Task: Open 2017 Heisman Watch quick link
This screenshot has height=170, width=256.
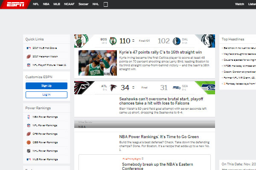Action: click(x=45, y=57)
